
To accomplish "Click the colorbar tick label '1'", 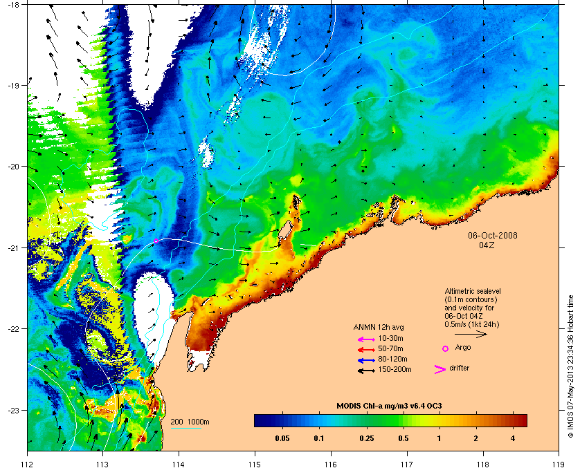I will point(439,438).
